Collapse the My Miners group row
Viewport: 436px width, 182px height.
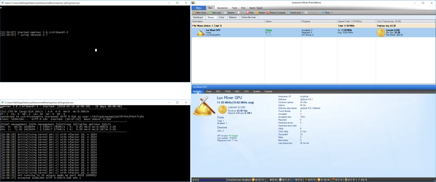[x=192, y=26]
